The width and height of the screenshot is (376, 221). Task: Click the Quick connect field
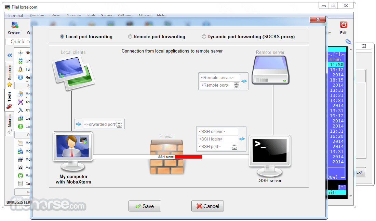18,42
